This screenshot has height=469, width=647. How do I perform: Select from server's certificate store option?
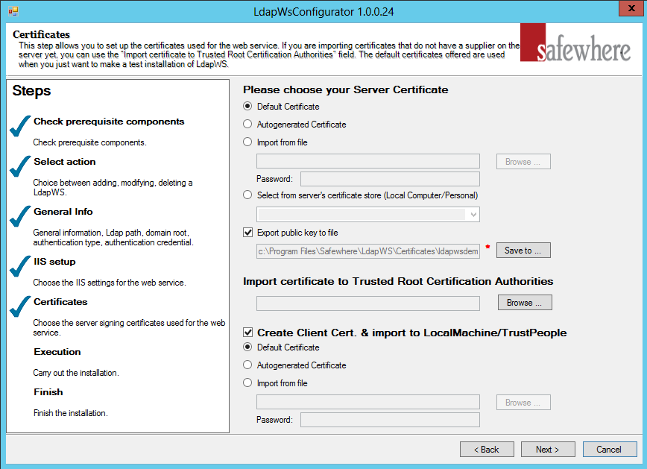coord(247,195)
